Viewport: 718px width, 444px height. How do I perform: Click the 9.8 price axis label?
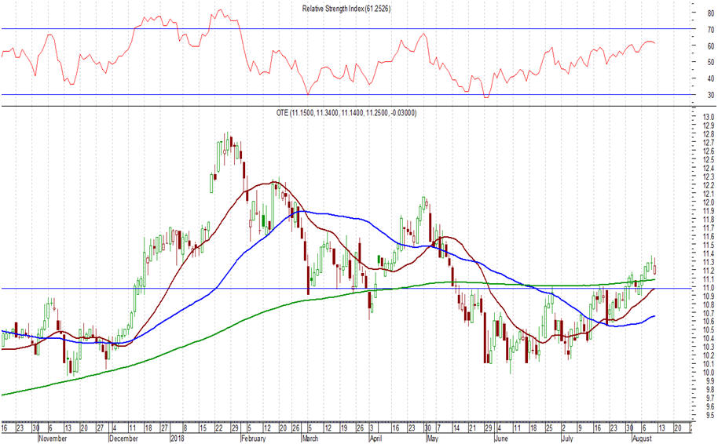tap(710, 390)
